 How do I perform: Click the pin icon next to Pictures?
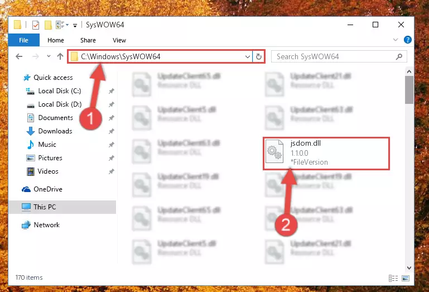pyautogui.click(x=112, y=159)
